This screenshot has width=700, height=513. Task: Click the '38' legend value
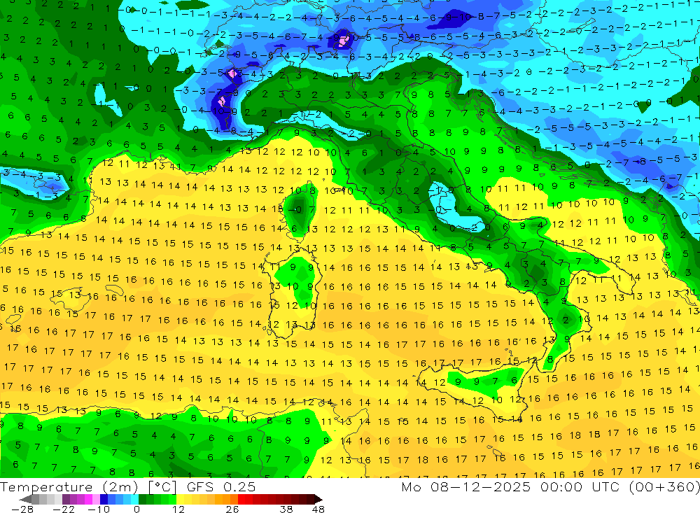[286, 509]
